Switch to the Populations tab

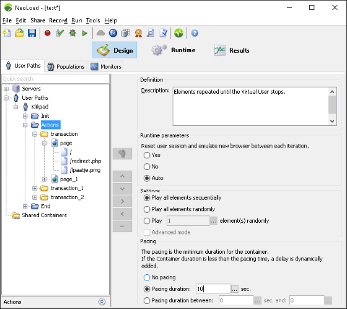tap(66, 66)
